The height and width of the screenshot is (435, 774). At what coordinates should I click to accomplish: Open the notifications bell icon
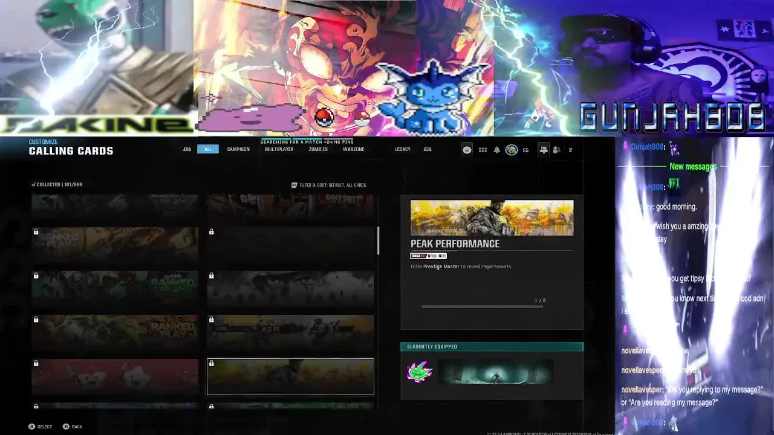pyautogui.click(x=497, y=150)
